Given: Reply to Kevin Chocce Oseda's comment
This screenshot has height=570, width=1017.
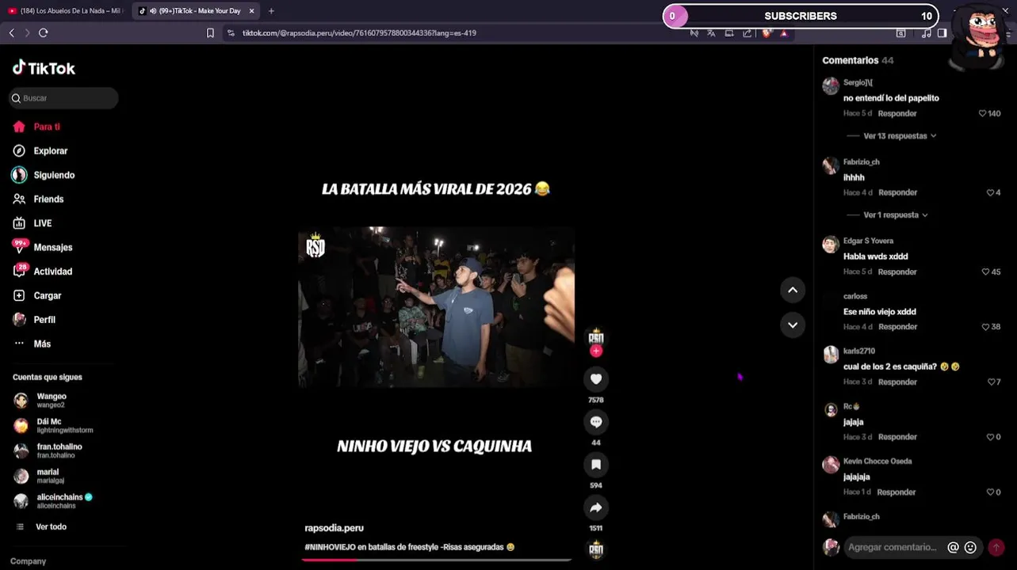Looking at the screenshot, I should tap(897, 492).
